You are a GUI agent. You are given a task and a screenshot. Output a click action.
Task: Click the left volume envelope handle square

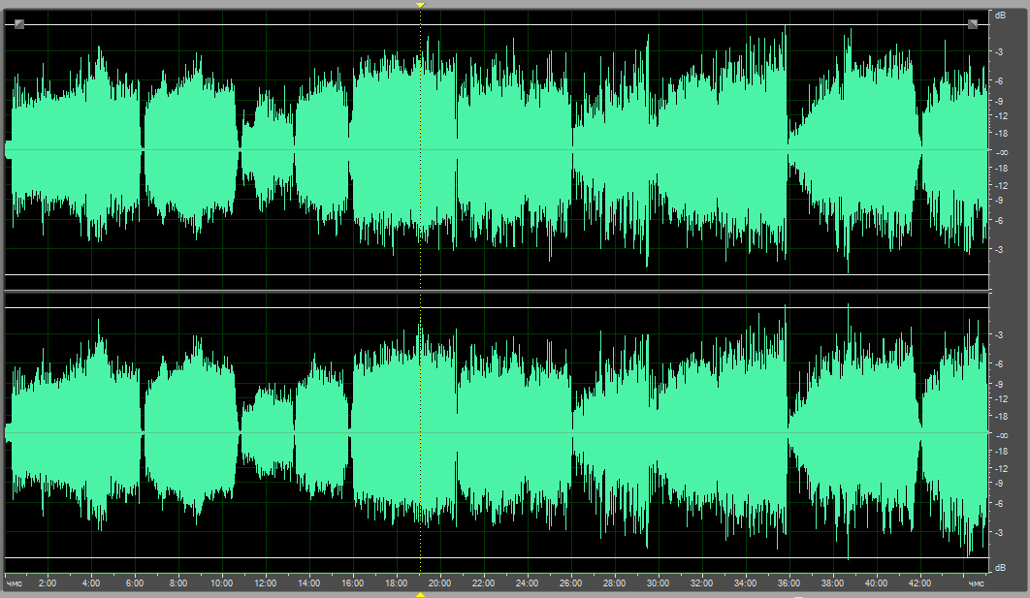point(19,24)
